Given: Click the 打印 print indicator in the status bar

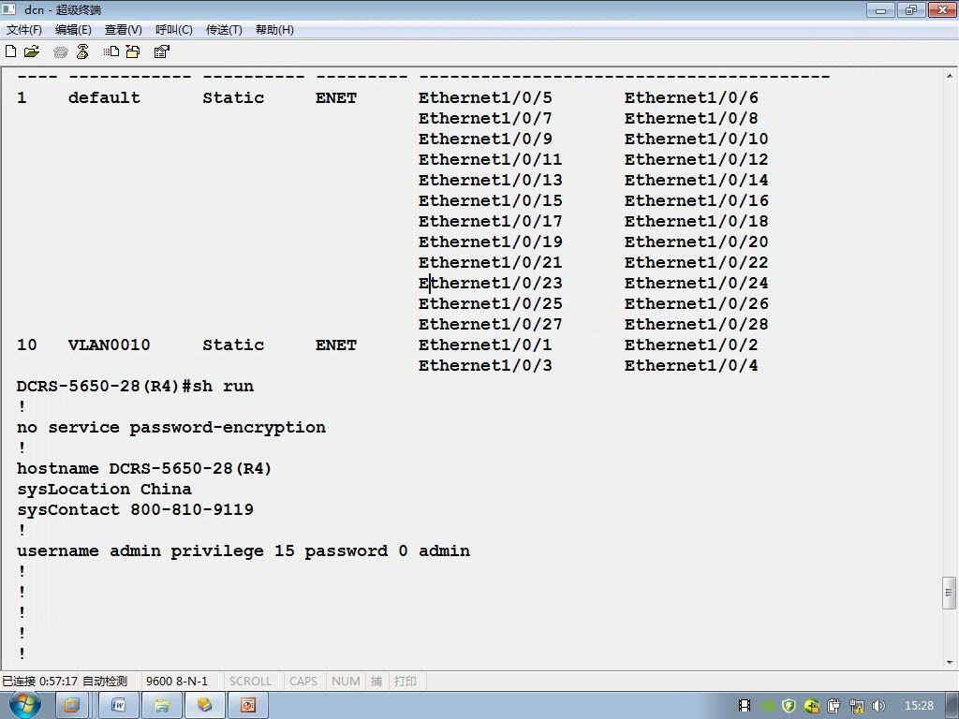Looking at the screenshot, I should (x=405, y=682).
